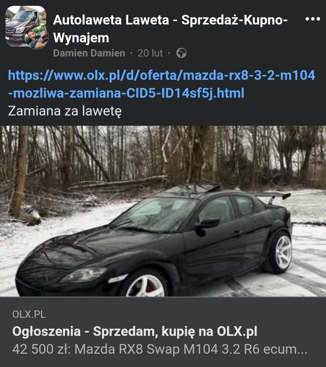Click the car's white front wheel in photo
This screenshot has width=326, height=367.
pyautogui.click(x=145, y=285)
